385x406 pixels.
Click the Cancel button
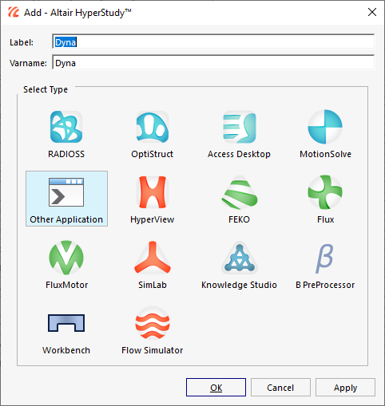[x=280, y=388]
